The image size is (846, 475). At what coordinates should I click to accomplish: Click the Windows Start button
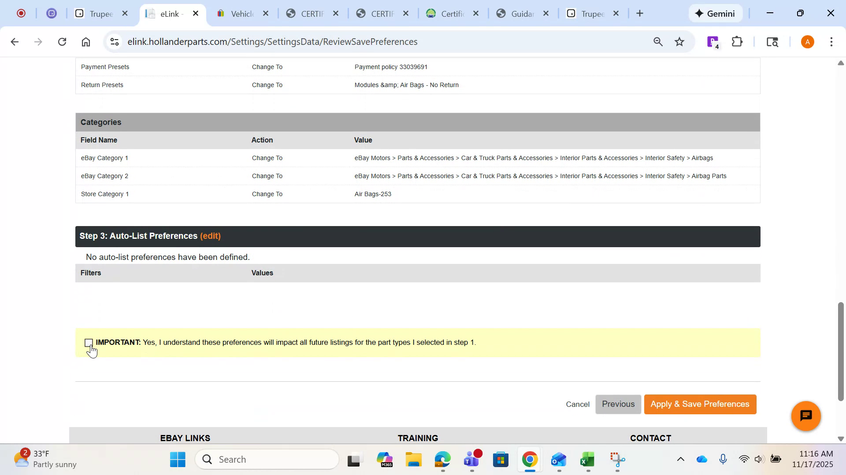tap(177, 459)
